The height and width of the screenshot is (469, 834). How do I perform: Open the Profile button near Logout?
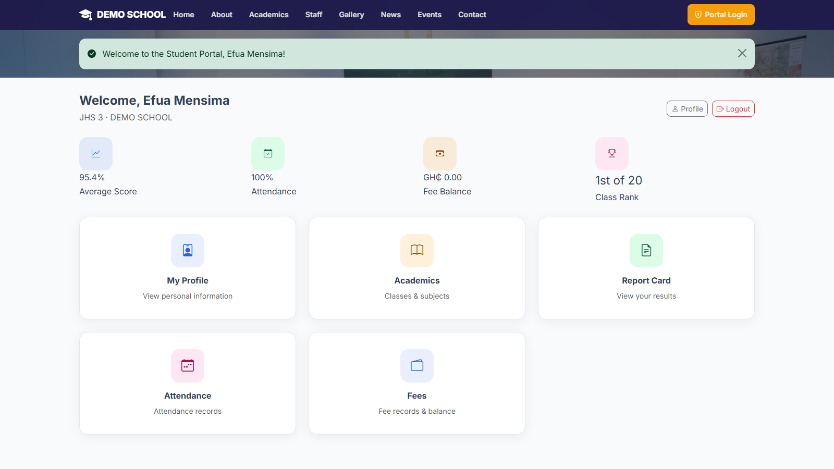[x=687, y=109]
